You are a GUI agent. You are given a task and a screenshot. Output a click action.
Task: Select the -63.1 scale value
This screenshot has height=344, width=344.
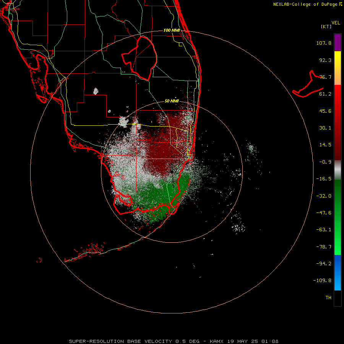click(x=324, y=230)
